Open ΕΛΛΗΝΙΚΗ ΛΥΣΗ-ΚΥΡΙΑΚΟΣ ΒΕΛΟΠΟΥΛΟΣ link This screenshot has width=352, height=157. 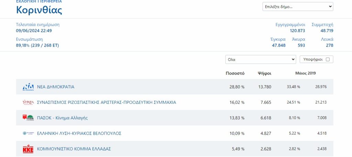(x=79, y=133)
